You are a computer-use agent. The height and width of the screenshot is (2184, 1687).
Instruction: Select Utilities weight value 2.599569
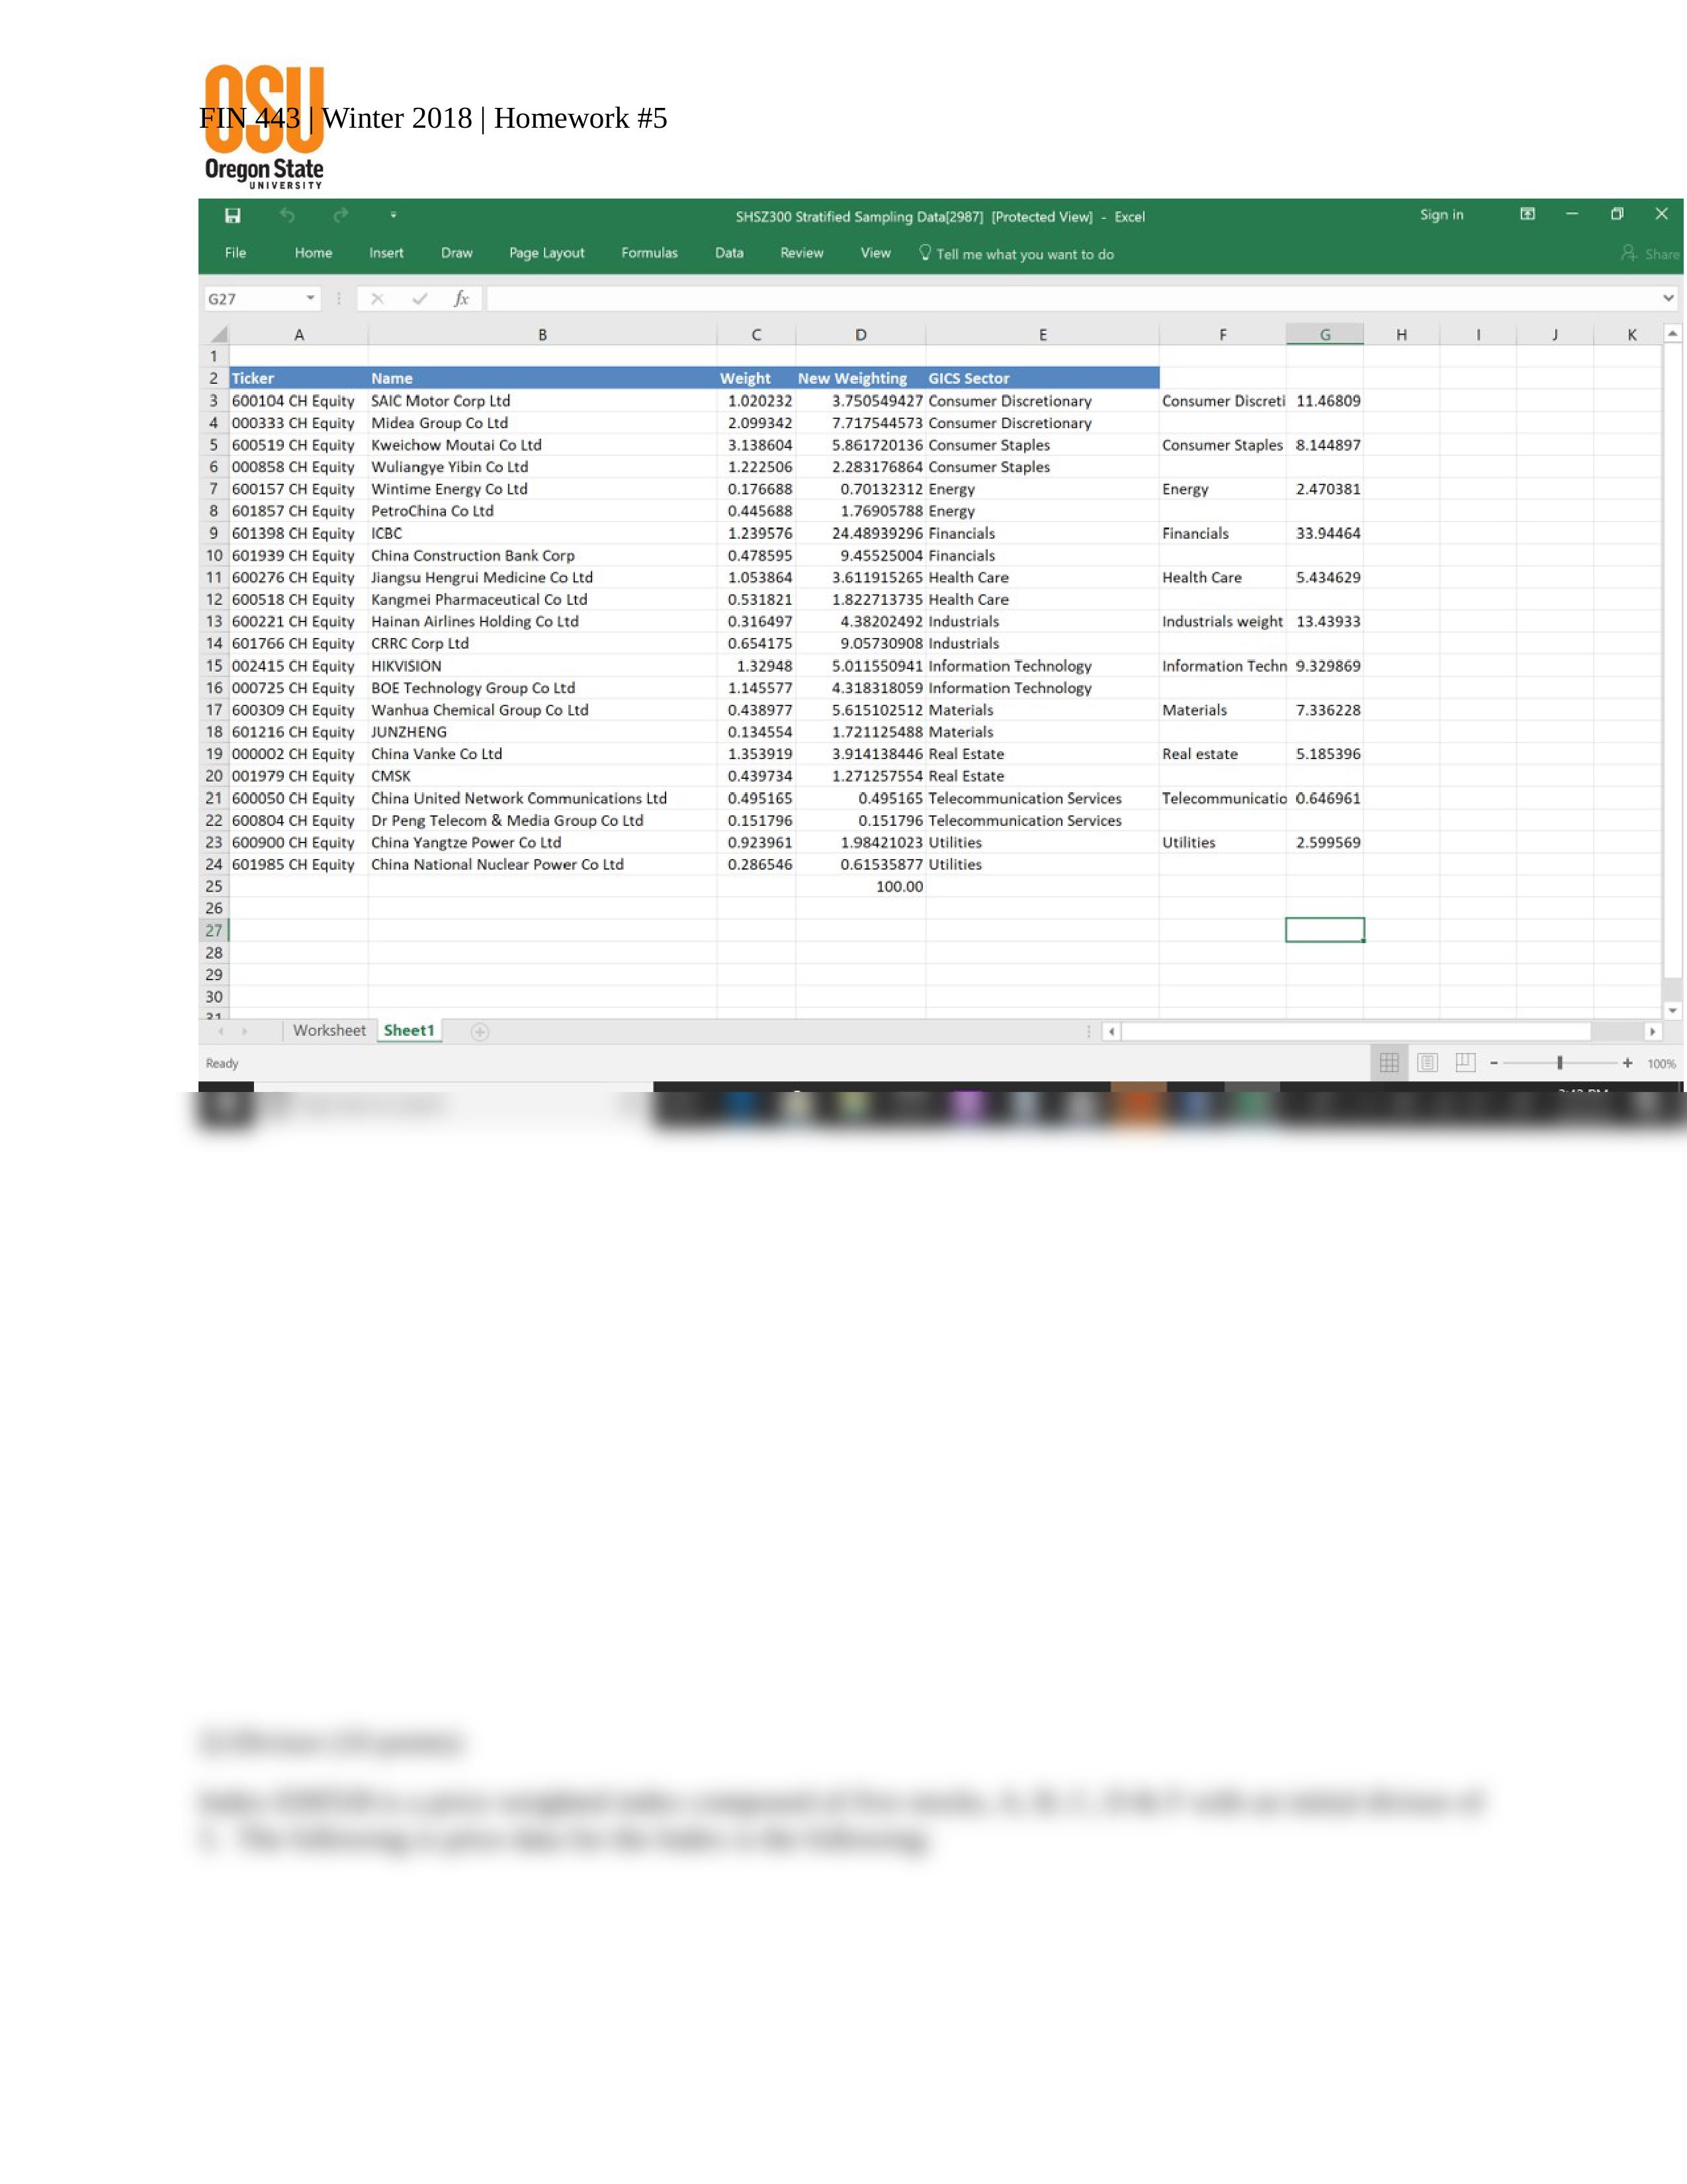pyautogui.click(x=1324, y=842)
